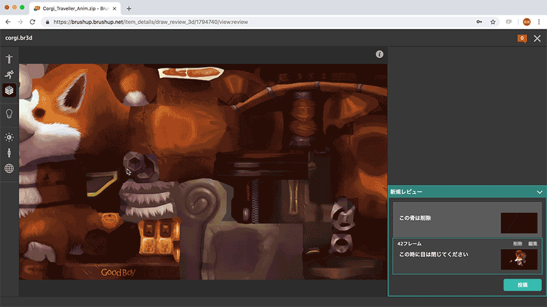Image resolution: width=547 pixels, height=307 pixels.
Task: Click the cast icon beside the star
Action: click(x=509, y=22)
